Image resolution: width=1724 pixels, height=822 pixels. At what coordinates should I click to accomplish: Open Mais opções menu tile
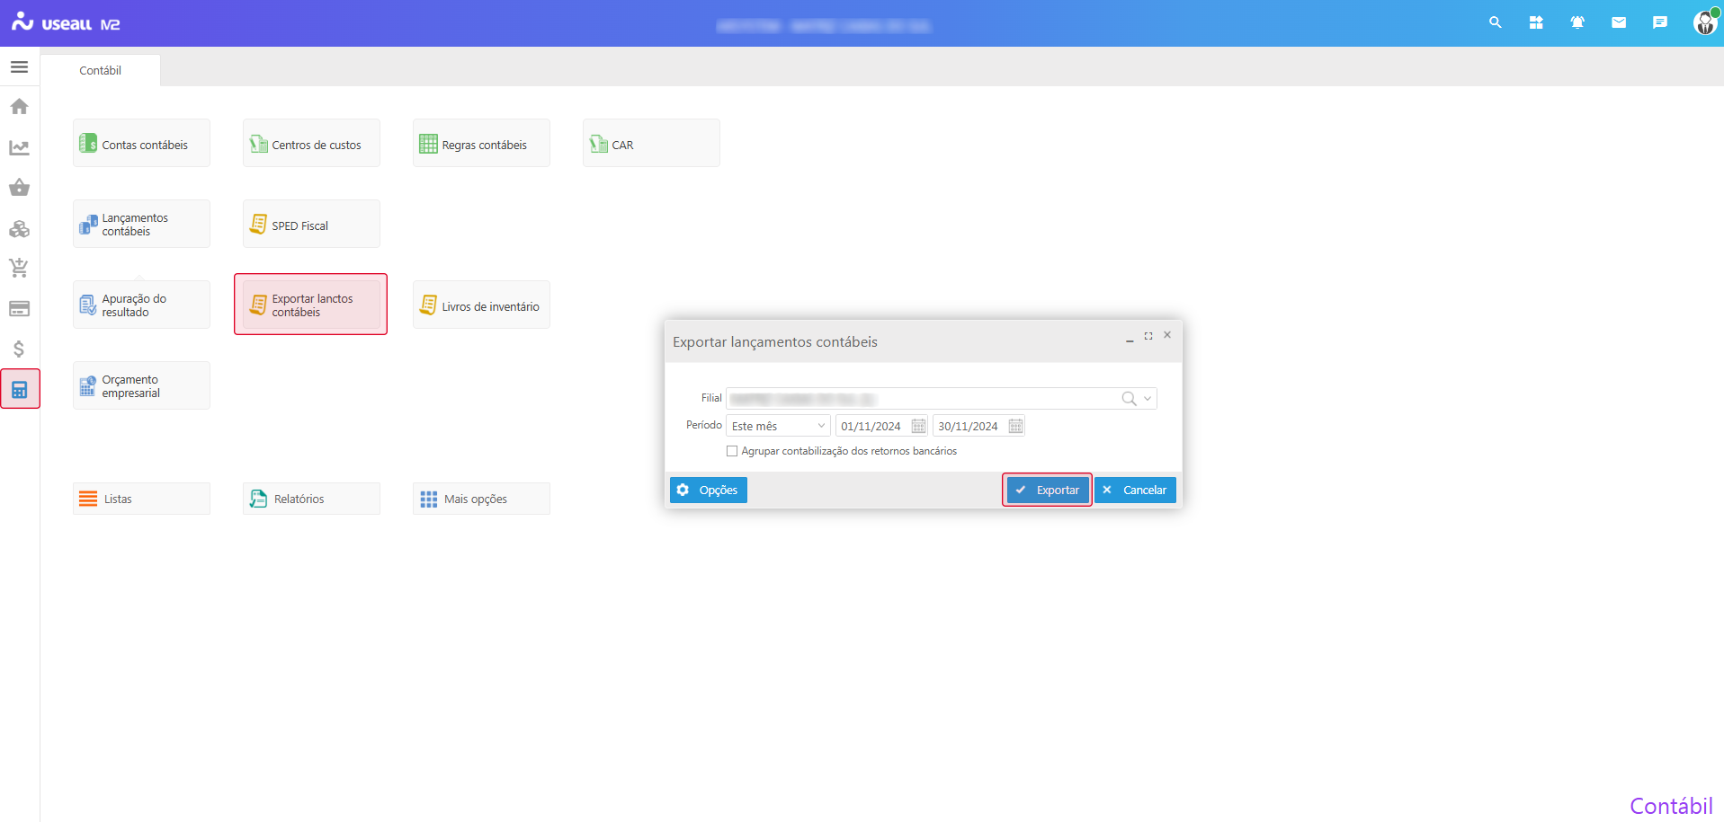point(481,499)
